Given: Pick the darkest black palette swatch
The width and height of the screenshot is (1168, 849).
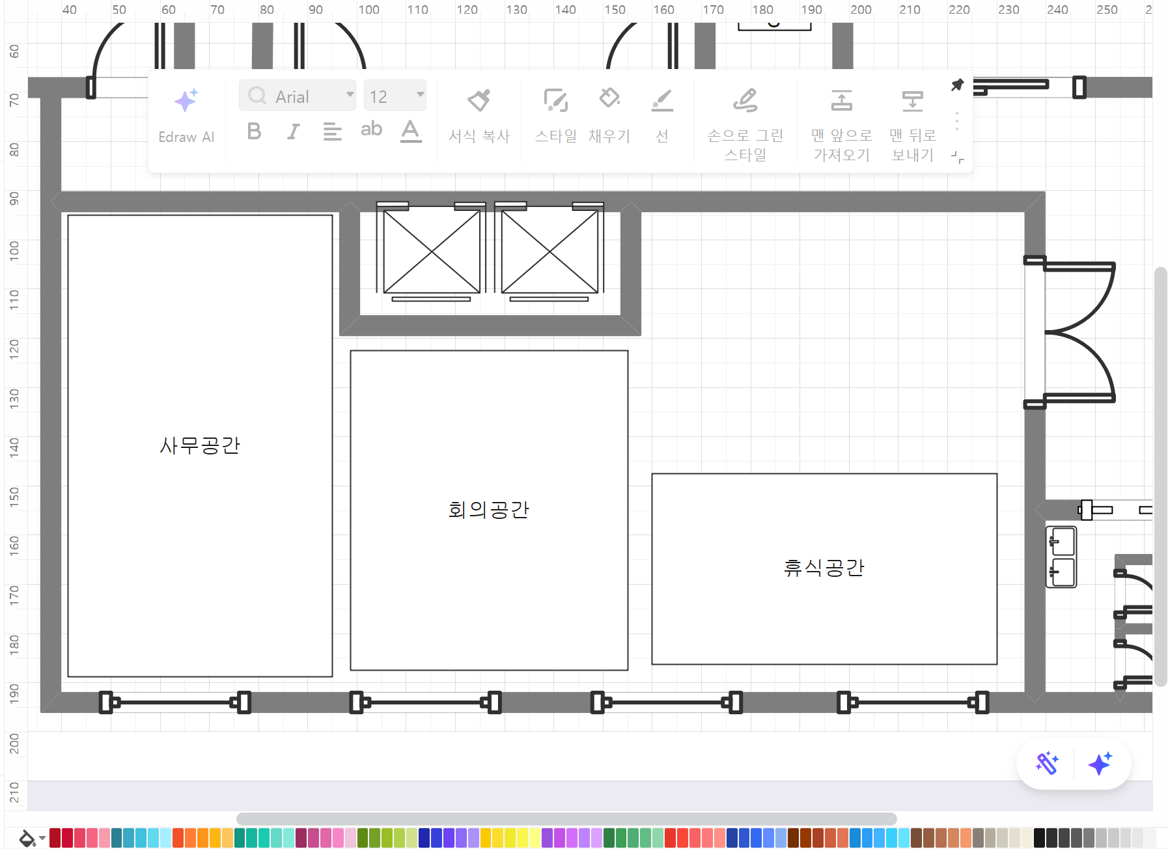Looking at the screenshot, I should tap(1039, 838).
